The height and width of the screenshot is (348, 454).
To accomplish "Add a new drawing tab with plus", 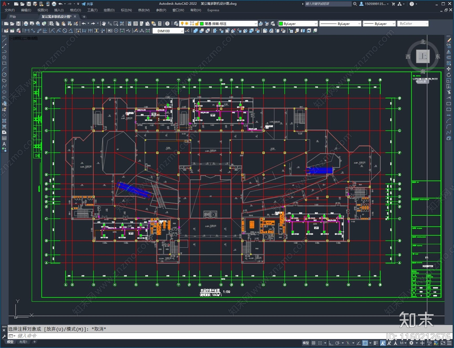I will pyautogui.click(x=84, y=17).
